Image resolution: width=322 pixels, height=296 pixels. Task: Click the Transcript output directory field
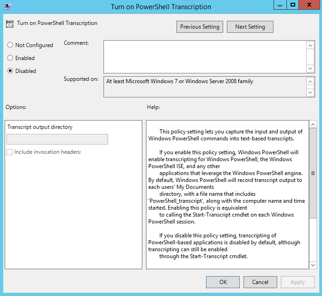pyautogui.click(x=57, y=139)
